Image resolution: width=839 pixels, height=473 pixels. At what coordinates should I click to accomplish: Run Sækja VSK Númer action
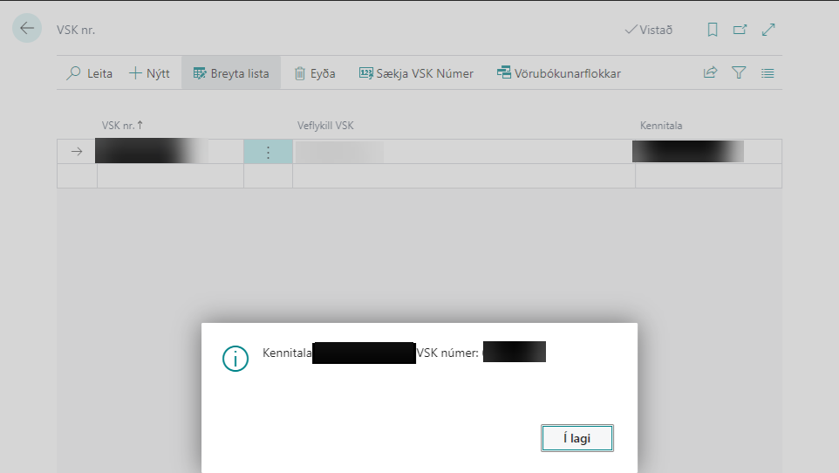point(416,73)
